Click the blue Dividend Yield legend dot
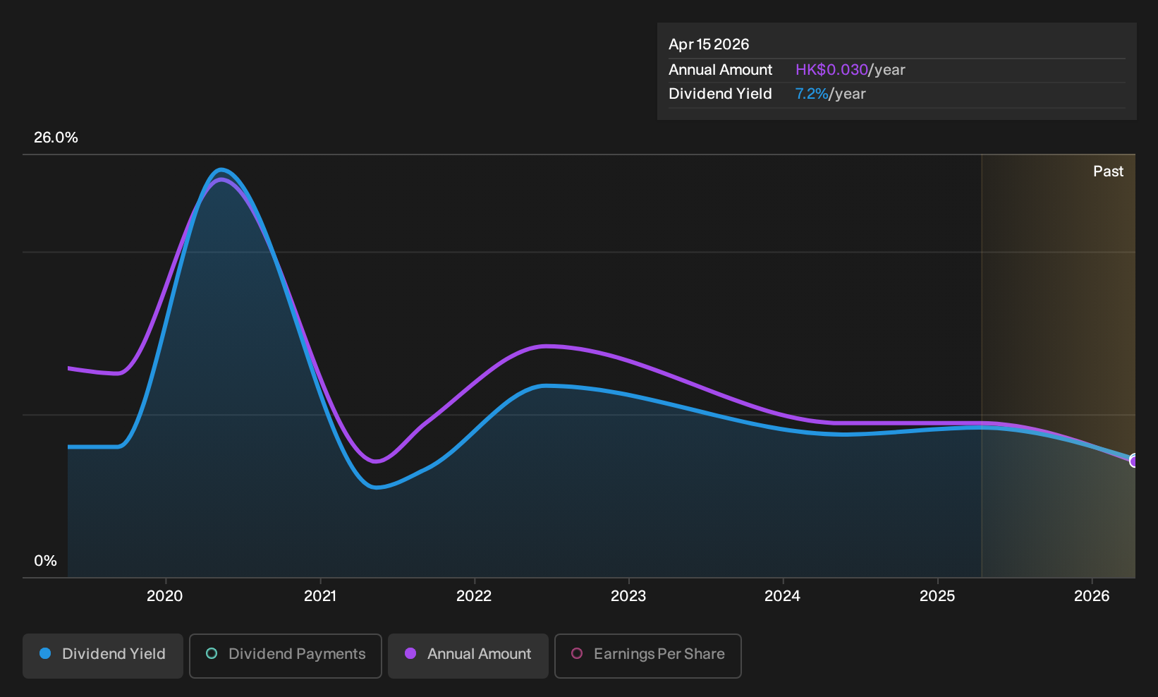 click(45, 654)
